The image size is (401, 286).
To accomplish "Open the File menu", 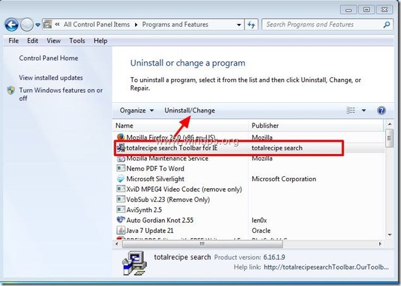I will [x=13, y=41].
